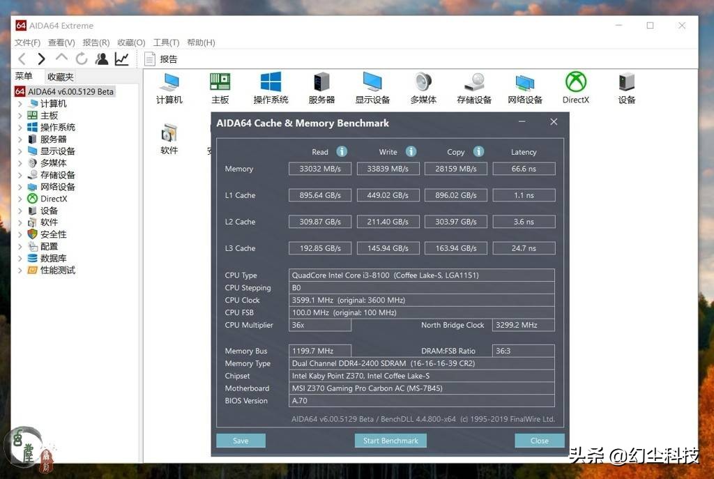This screenshot has width=714, height=479.
Task: Click the benchmark dialog Close button
Action: [540, 441]
